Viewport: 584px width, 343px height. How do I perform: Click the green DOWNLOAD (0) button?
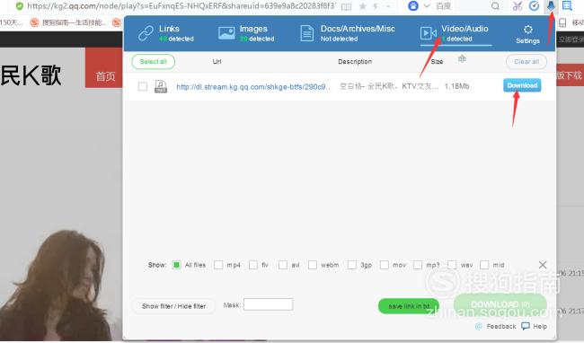[500, 304]
